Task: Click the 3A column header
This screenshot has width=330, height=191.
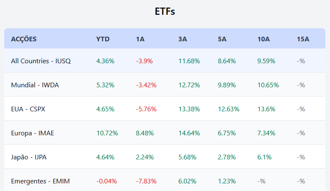Action: click(183, 39)
